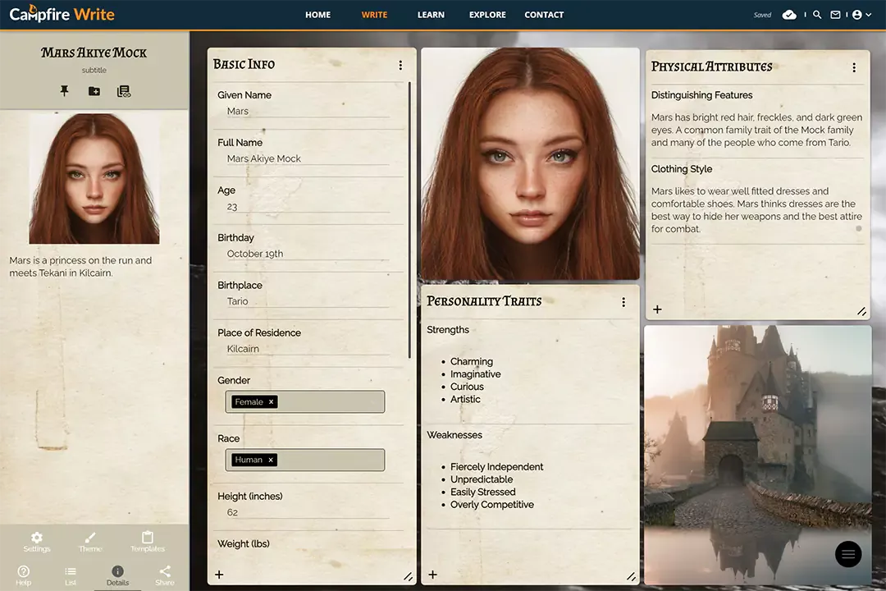
Task: Remove the Human race tag
Action: click(271, 460)
